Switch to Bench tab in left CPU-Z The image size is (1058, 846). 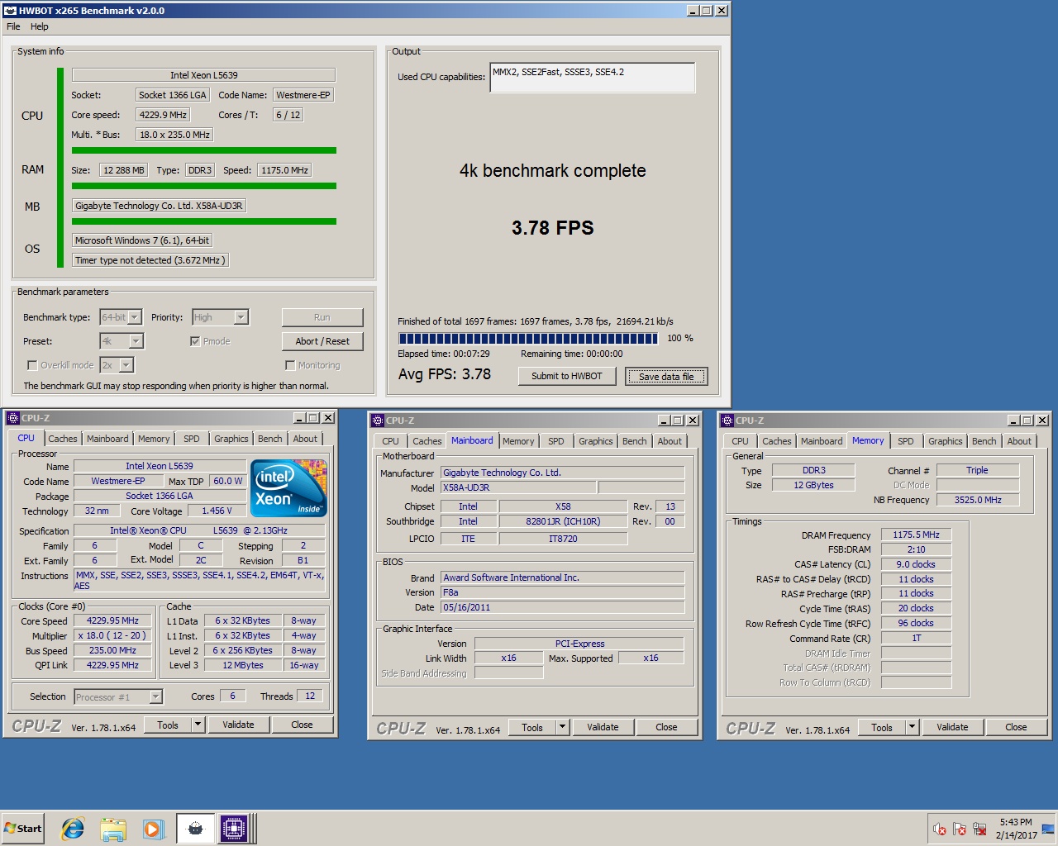(270, 439)
